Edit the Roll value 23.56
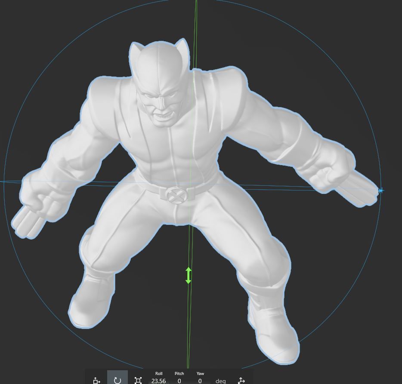This screenshot has width=402, height=384. point(158,381)
